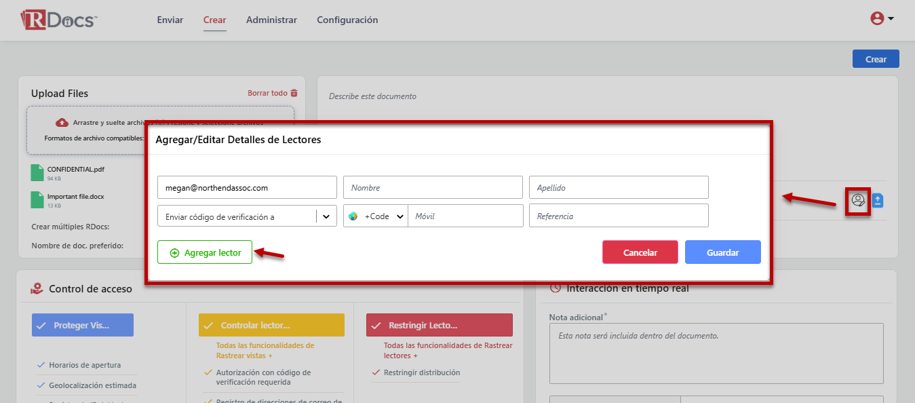This screenshot has width=915, height=403.
Task: Click the reader details person icon
Action: (858, 200)
